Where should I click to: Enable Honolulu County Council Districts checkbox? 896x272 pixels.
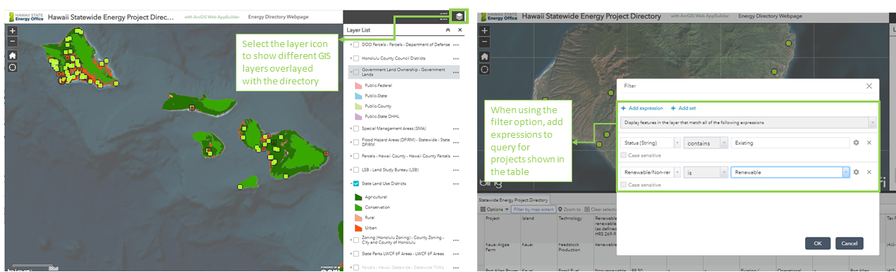point(356,58)
